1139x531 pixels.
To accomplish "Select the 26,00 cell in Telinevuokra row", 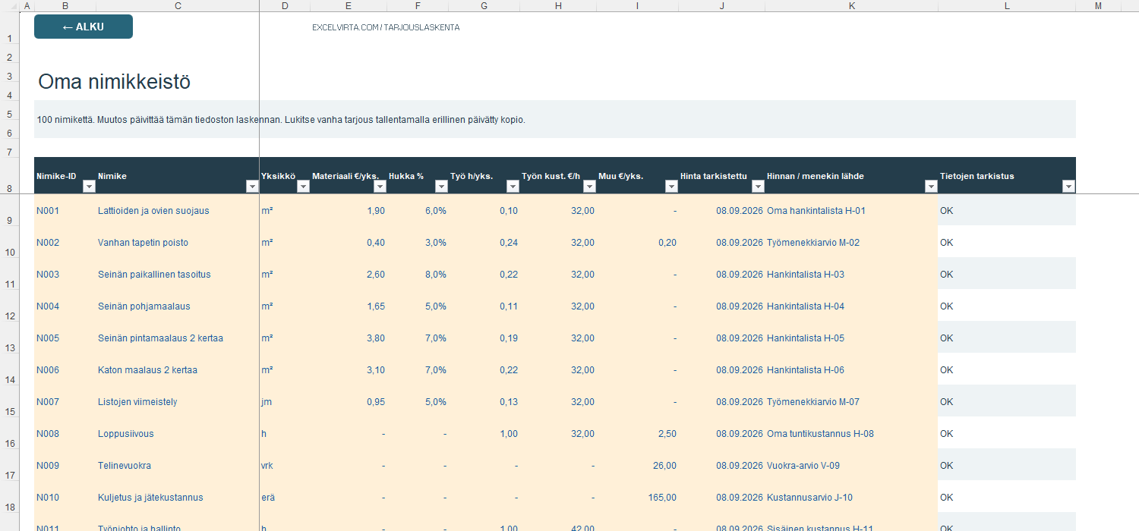I will coord(638,466).
